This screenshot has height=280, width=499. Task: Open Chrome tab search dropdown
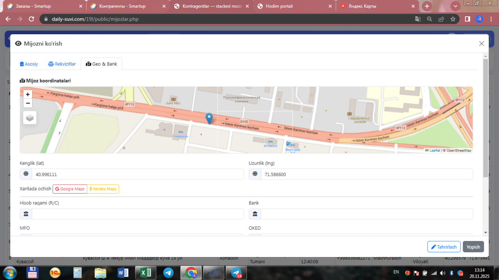point(455,6)
